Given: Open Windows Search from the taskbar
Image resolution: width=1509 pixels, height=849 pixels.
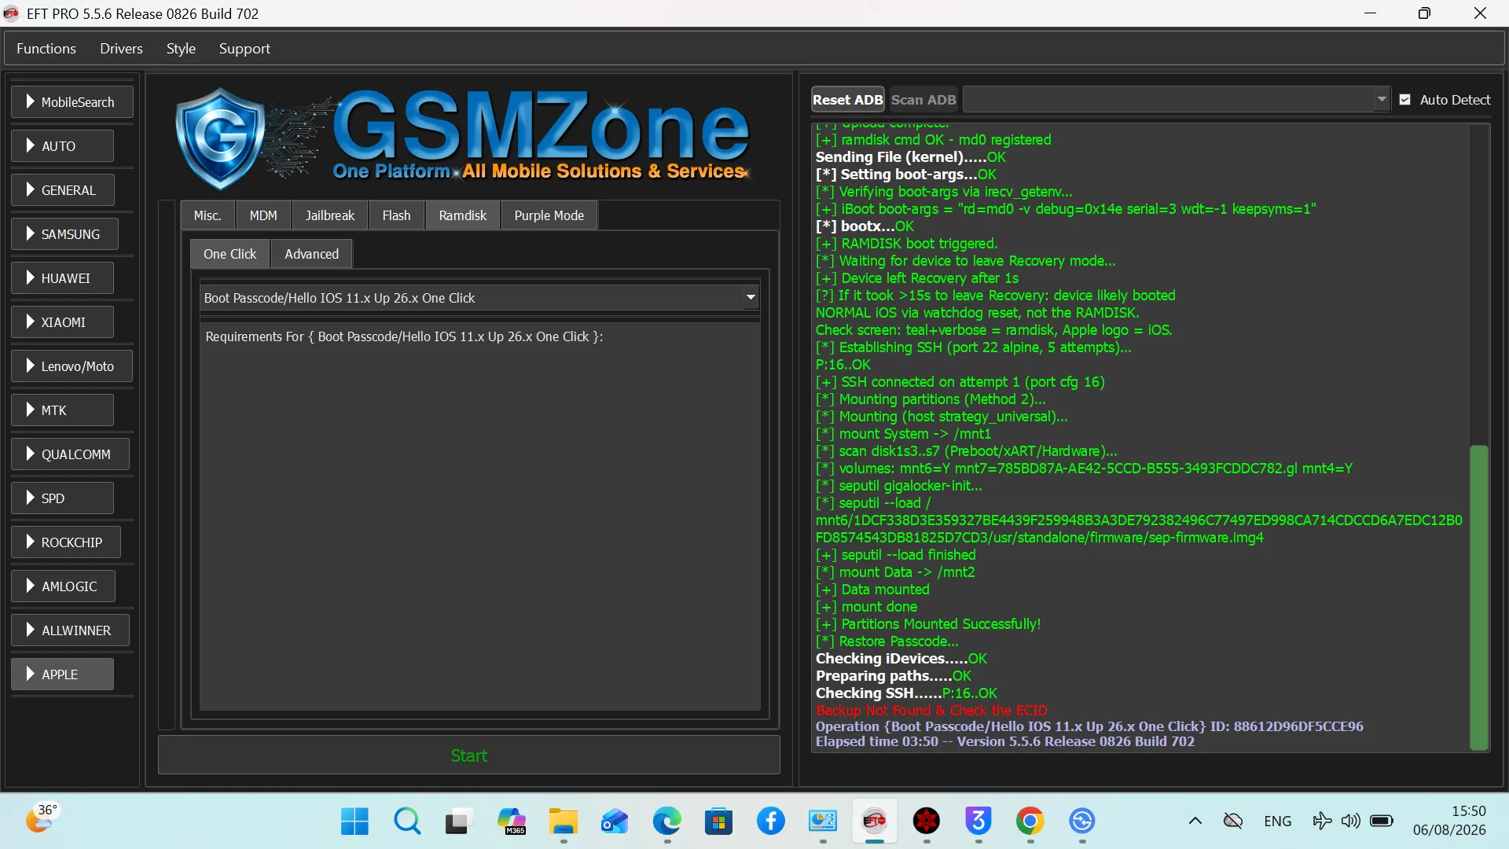Looking at the screenshot, I should pos(406,821).
